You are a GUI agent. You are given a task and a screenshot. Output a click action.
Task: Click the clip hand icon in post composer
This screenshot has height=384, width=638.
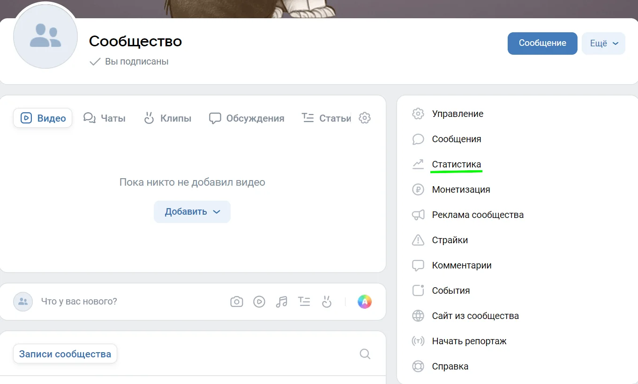327,302
